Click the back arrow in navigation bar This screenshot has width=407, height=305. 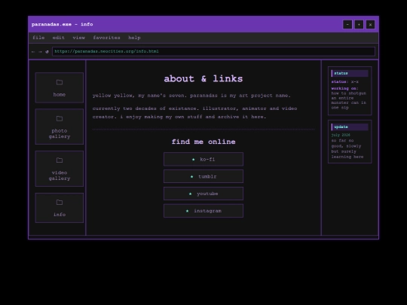pos(33,52)
